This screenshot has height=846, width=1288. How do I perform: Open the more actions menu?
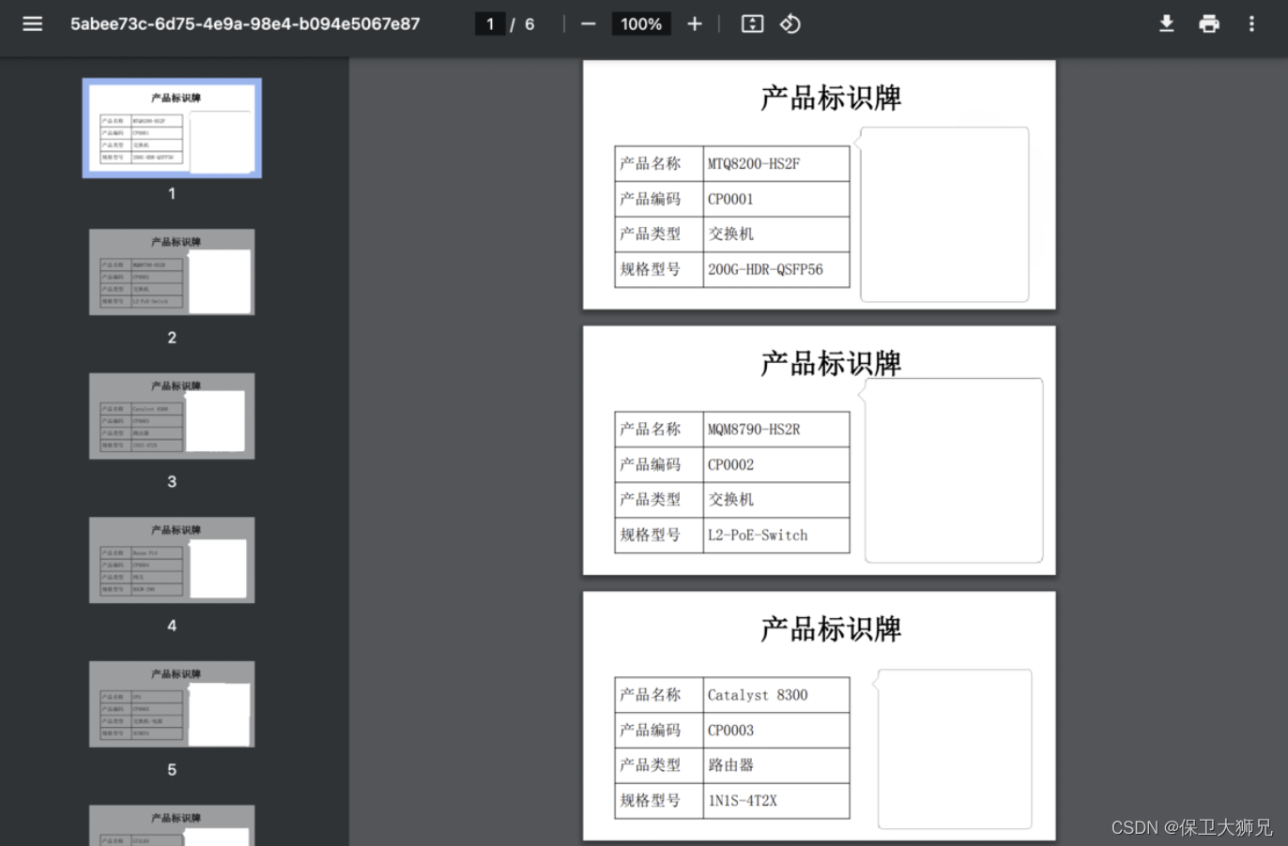[x=1251, y=23]
